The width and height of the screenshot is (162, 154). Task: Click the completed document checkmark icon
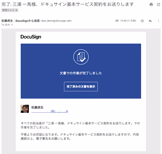81,57
